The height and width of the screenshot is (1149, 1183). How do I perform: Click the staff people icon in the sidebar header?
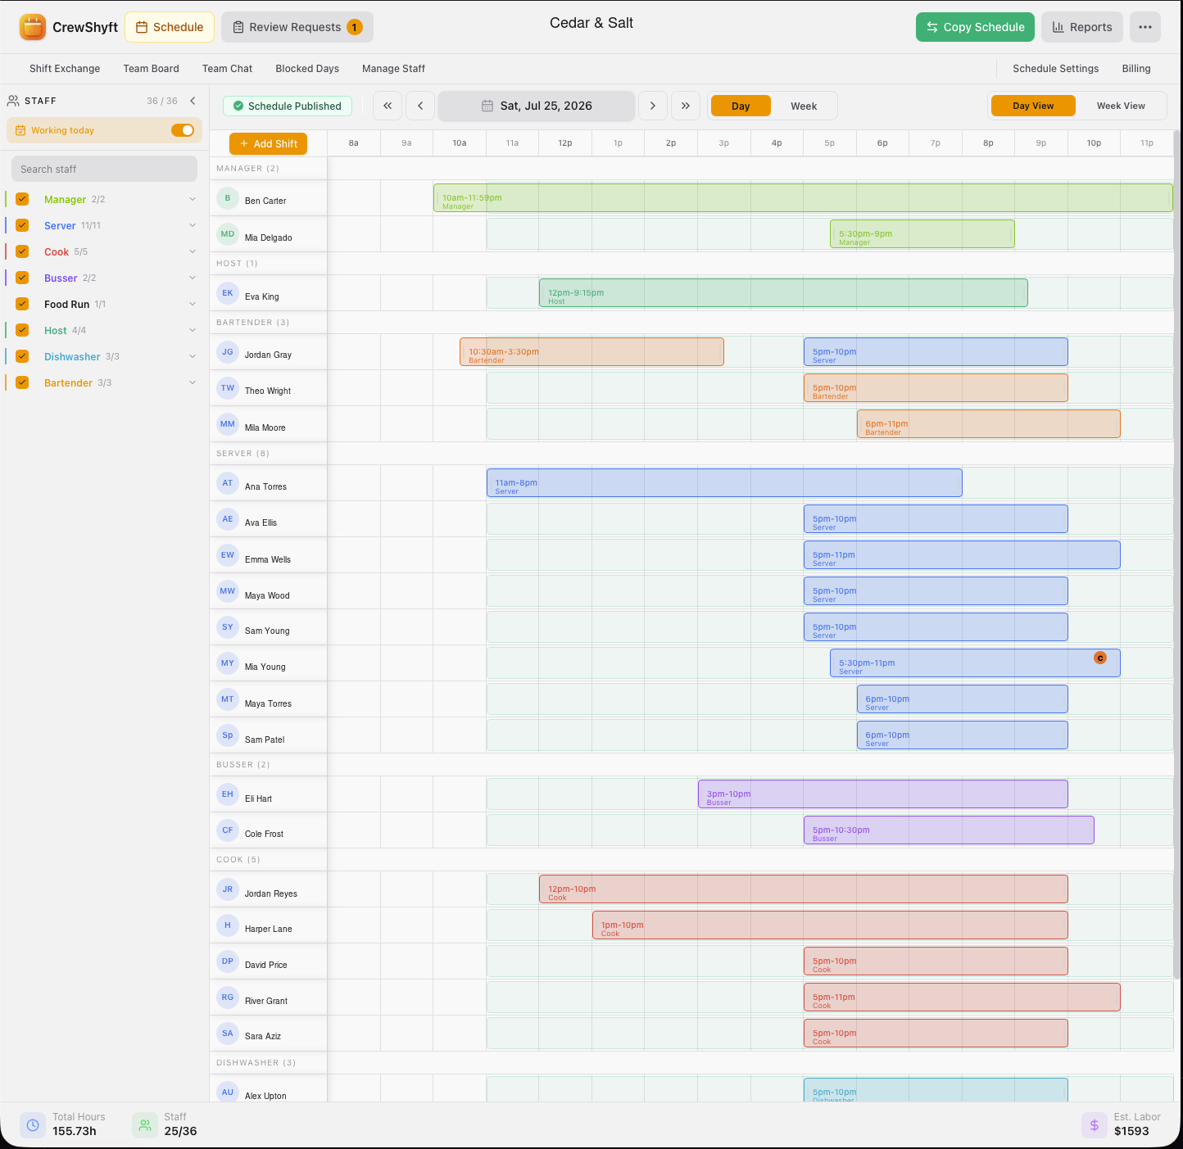pos(13,101)
